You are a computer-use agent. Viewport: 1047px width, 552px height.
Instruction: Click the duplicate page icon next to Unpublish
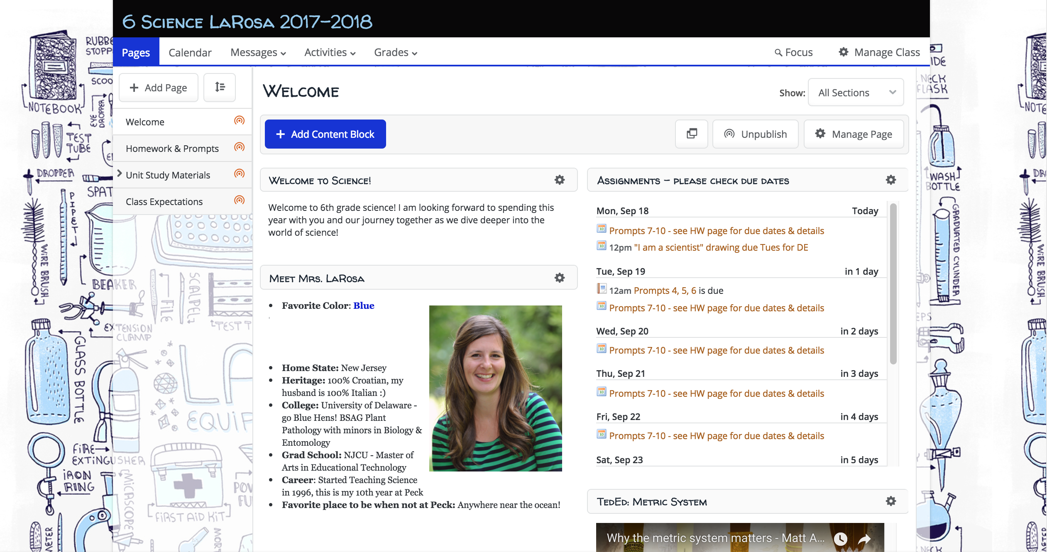691,134
